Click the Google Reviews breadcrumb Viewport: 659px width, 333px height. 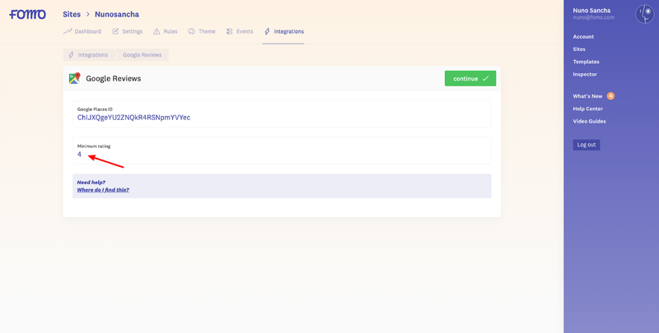point(142,55)
